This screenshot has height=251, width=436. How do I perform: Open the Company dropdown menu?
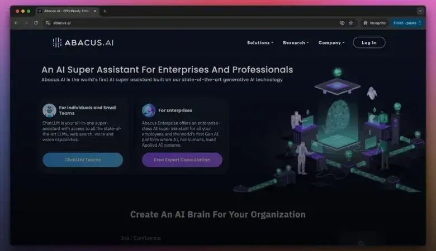[331, 43]
